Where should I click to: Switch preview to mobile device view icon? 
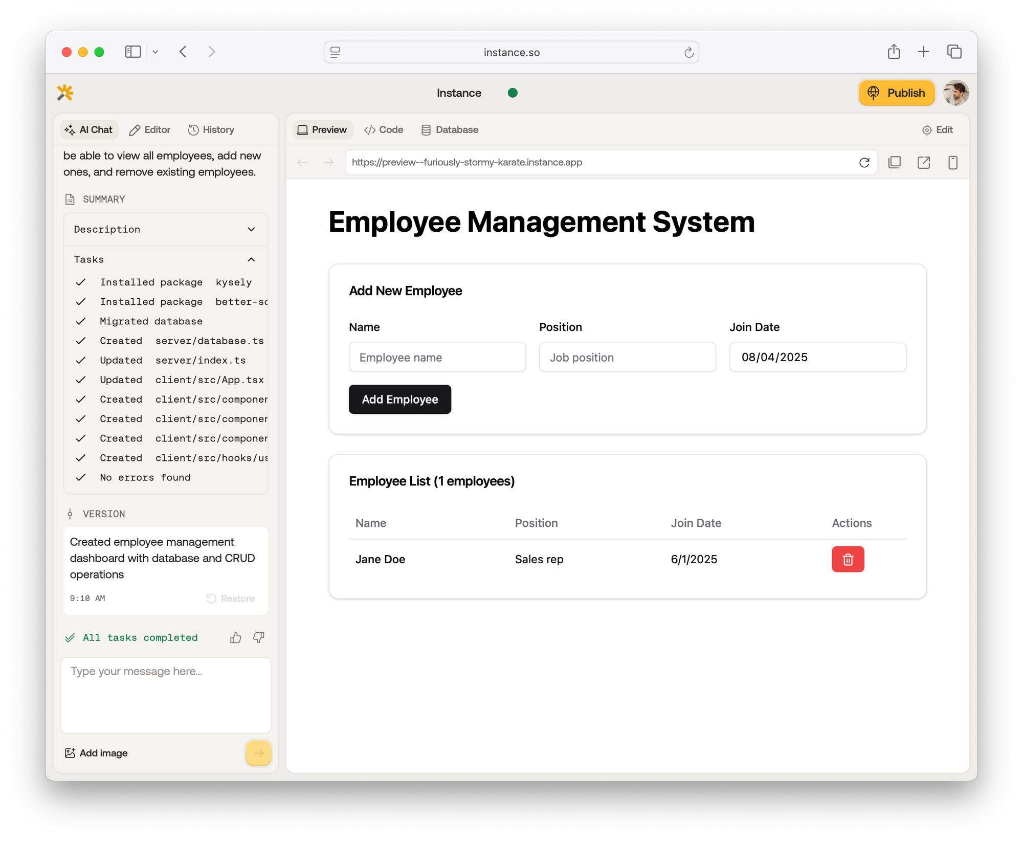(x=952, y=163)
